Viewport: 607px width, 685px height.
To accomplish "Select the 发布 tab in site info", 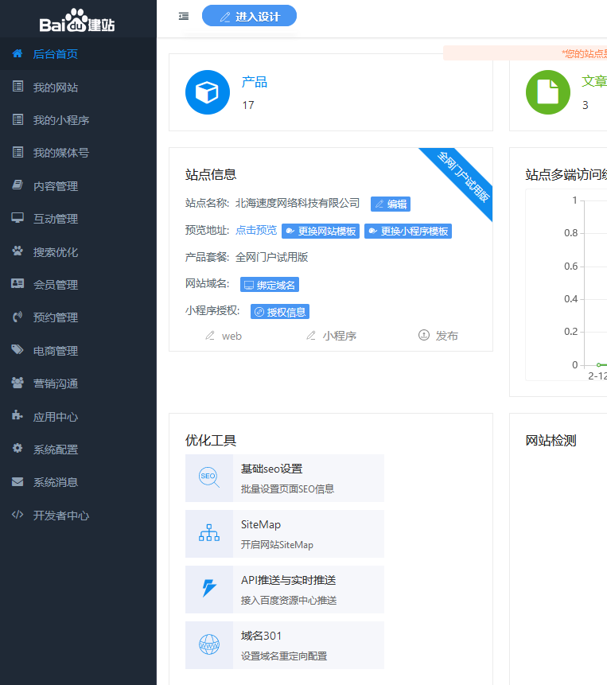I will (x=438, y=336).
